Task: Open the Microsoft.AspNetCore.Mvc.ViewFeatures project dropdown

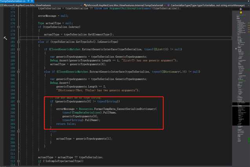Action: click(41, 5)
